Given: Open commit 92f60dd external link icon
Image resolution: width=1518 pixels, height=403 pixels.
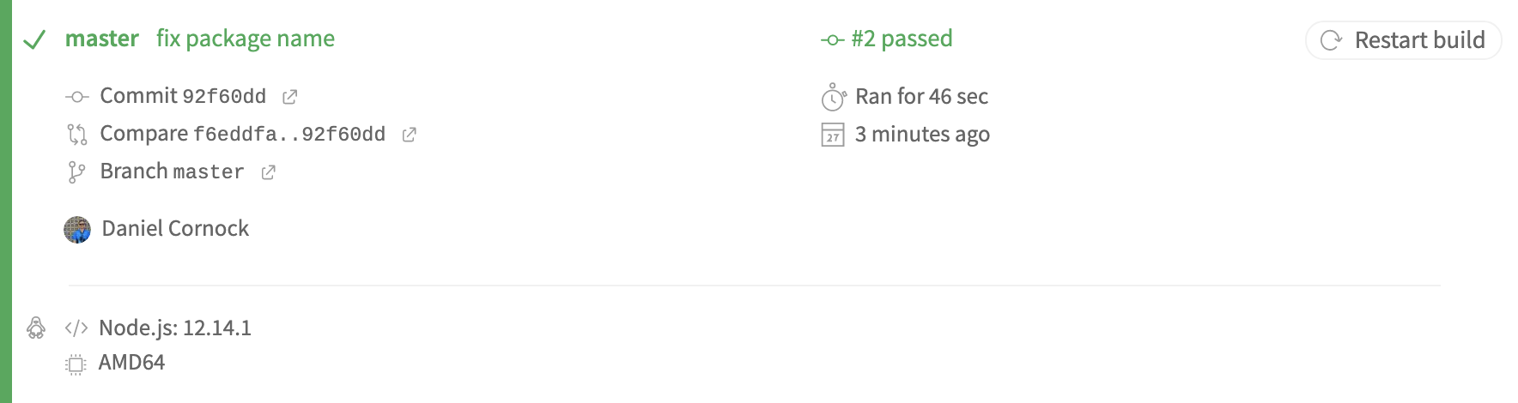Looking at the screenshot, I should (x=290, y=97).
